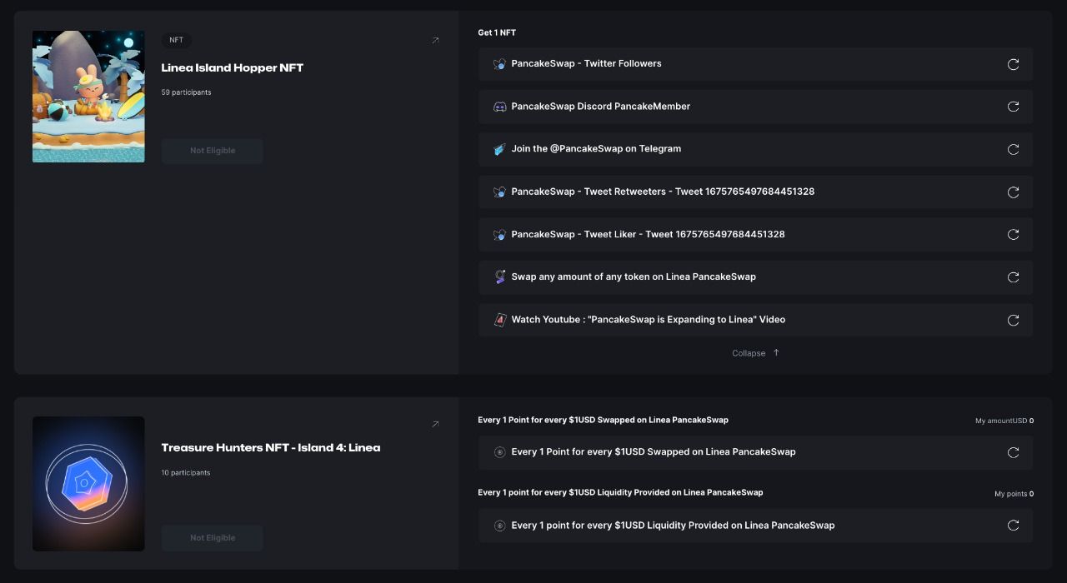Open Treasure Hunters NFT - Island 4 title
Image resolution: width=1067 pixels, height=583 pixels.
pyautogui.click(x=270, y=448)
